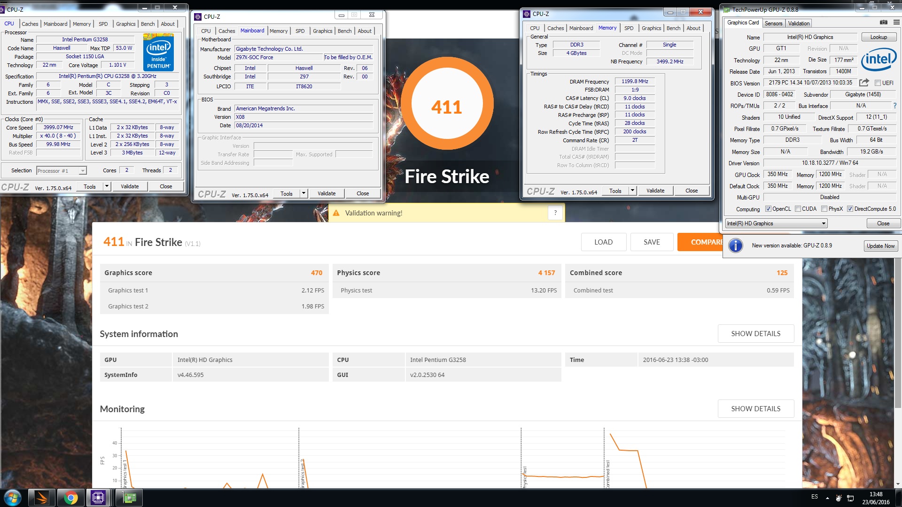Expand Tools dropdown arrow in Mainboard window

303,193
